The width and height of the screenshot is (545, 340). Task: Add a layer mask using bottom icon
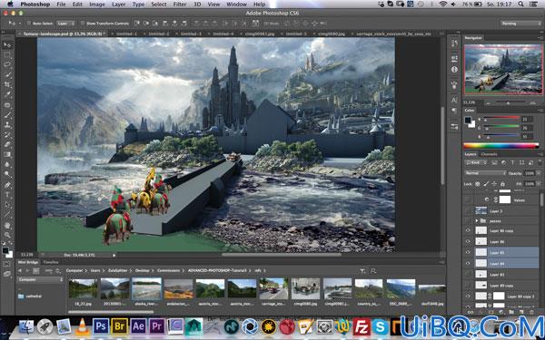click(490, 312)
